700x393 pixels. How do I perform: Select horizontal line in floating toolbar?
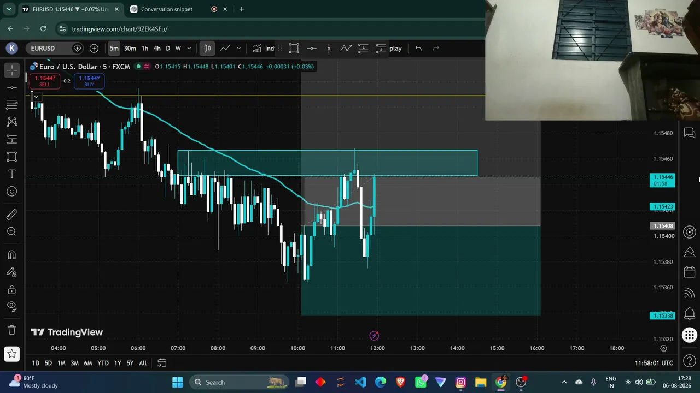pos(311,48)
